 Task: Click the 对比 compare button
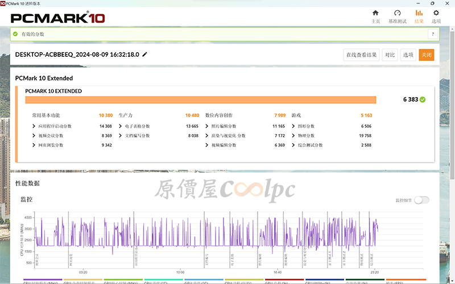[390, 55]
